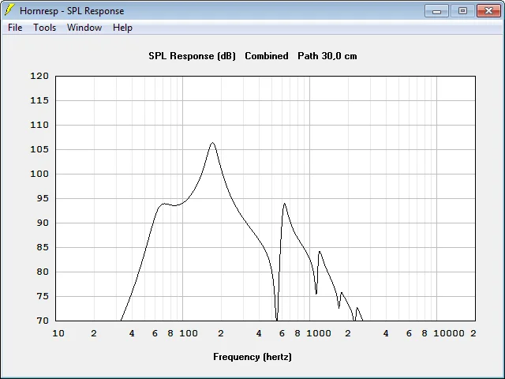Minimize the Hornresp window
The height and width of the screenshot is (379, 505).
click(436, 11)
